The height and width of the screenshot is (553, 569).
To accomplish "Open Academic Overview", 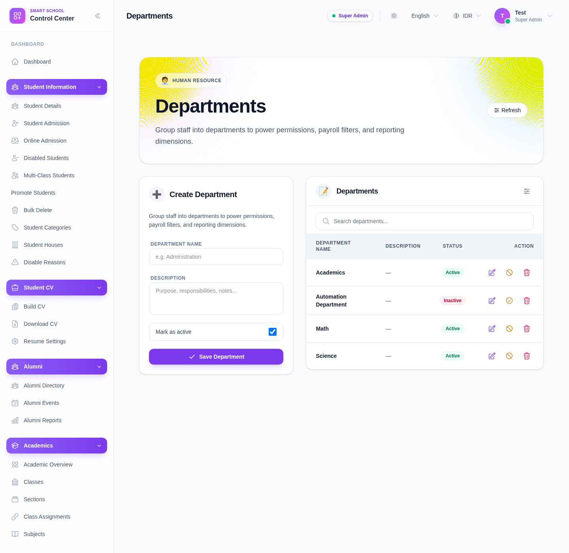I will pos(57,465).
